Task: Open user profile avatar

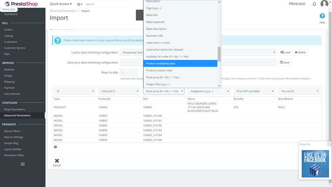Action: 324,4
